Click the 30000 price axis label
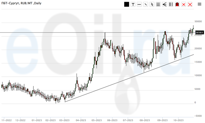The width and height of the screenshot is (205, 123). point(198,21)
